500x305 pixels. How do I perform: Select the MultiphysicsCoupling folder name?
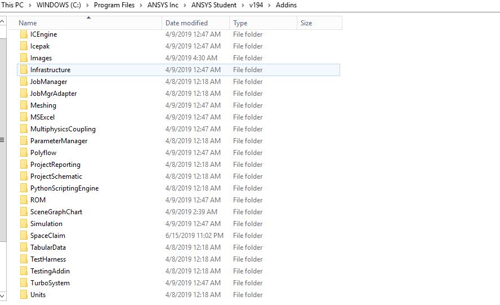63,129
